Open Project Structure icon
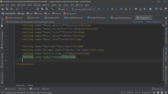The width and height of the screenshot is (168, 94). pos(150,9)
